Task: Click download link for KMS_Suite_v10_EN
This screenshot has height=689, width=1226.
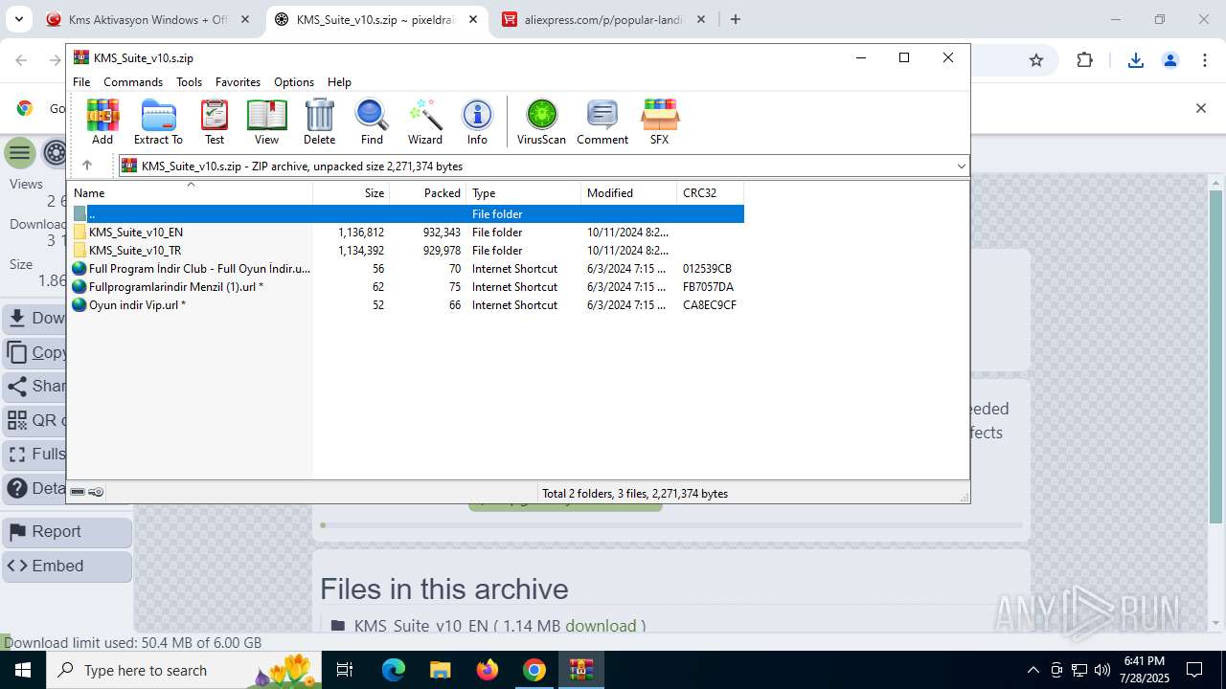Action: 601,626
